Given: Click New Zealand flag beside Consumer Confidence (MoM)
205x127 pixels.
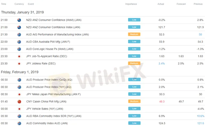Looking at the screenshot, I should pos(19,20).
